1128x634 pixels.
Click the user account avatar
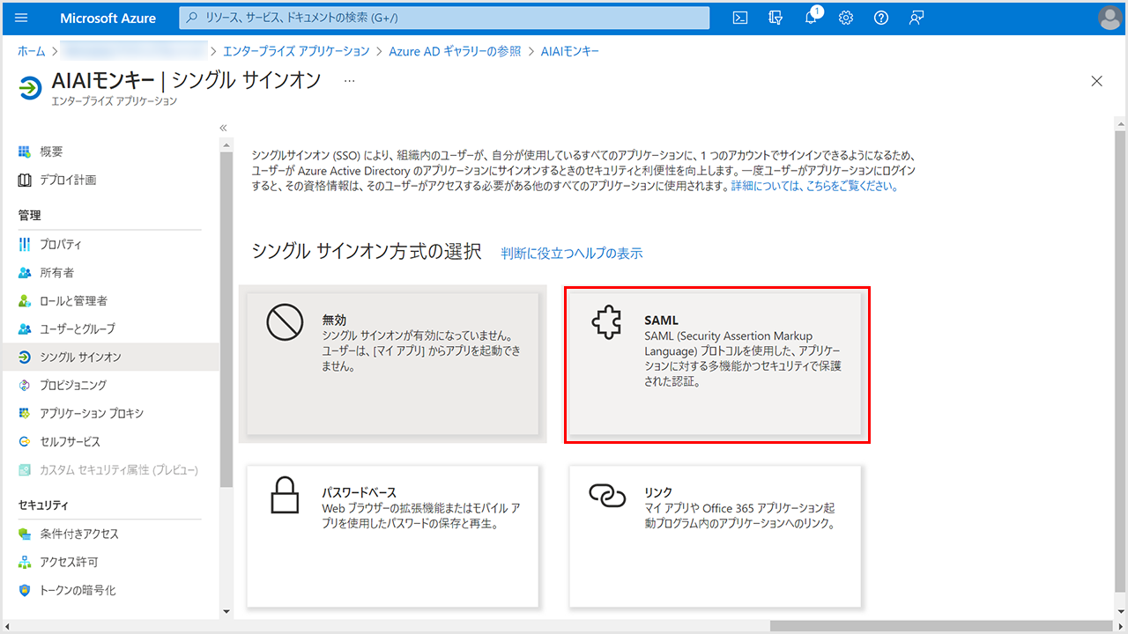click(1110, 18)
